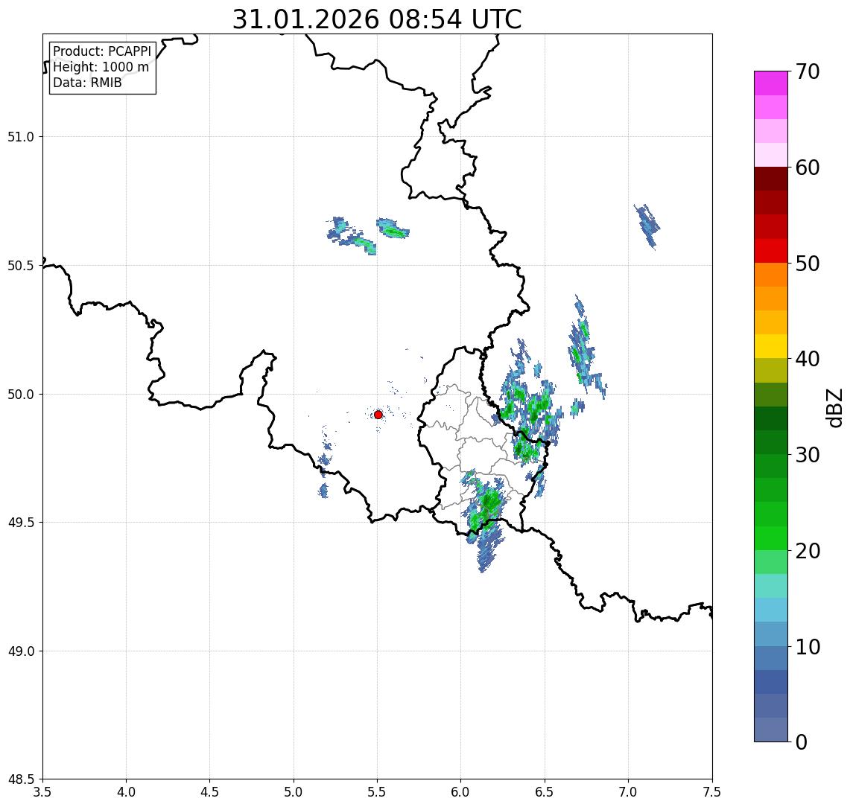Click the longitude axis label 5.5

click(x=378, y=791)
